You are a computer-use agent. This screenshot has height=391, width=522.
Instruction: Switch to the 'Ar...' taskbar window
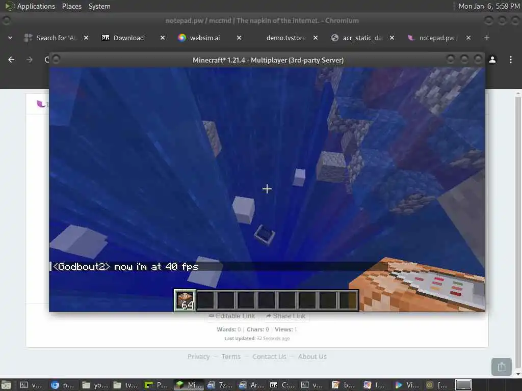[x=251, y=385]
